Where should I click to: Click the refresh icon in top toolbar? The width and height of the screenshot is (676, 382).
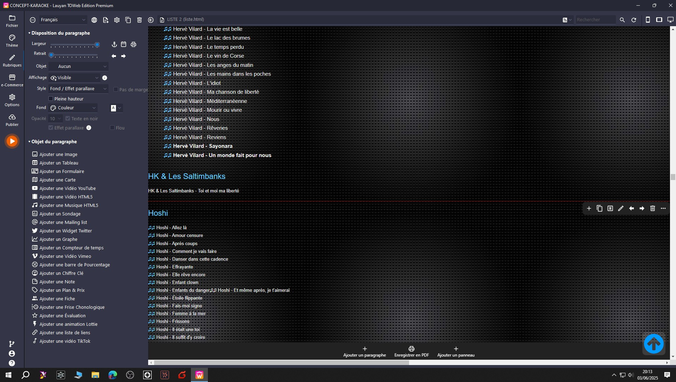[x=634, y=20]
